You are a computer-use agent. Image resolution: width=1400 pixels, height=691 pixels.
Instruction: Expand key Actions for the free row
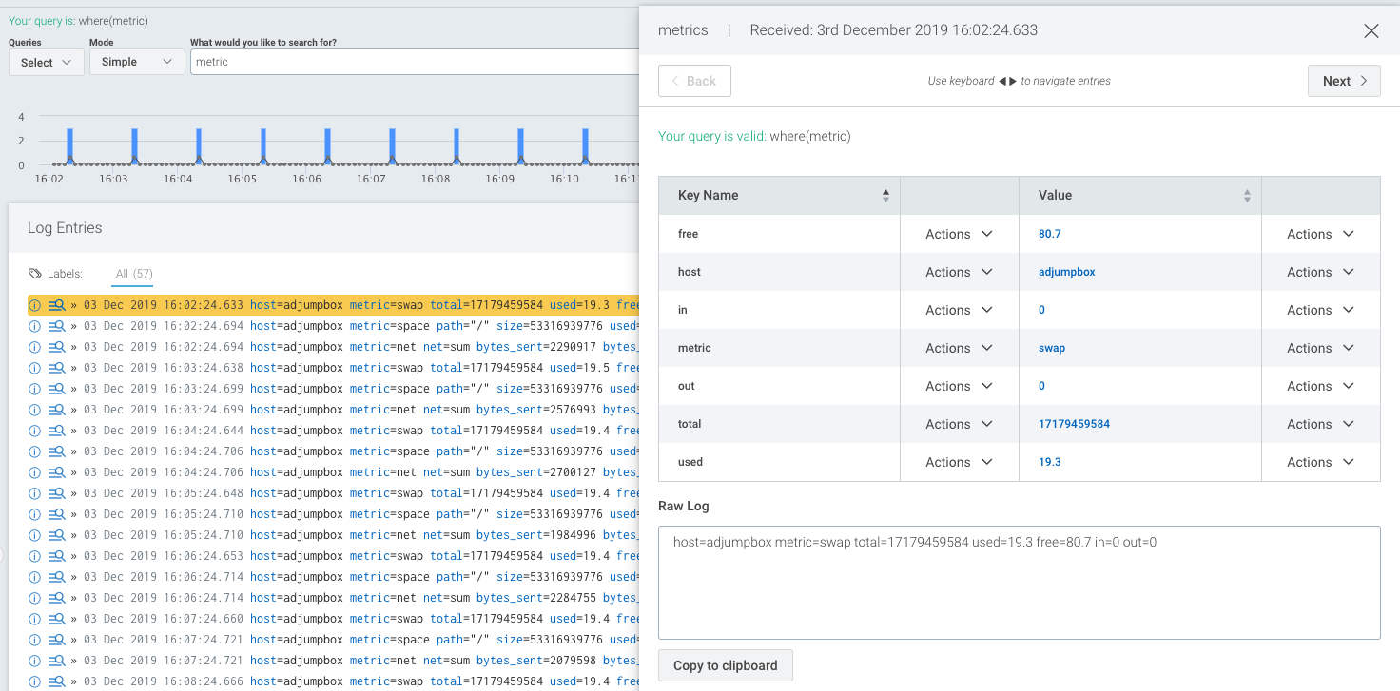(x=959, y=234)
